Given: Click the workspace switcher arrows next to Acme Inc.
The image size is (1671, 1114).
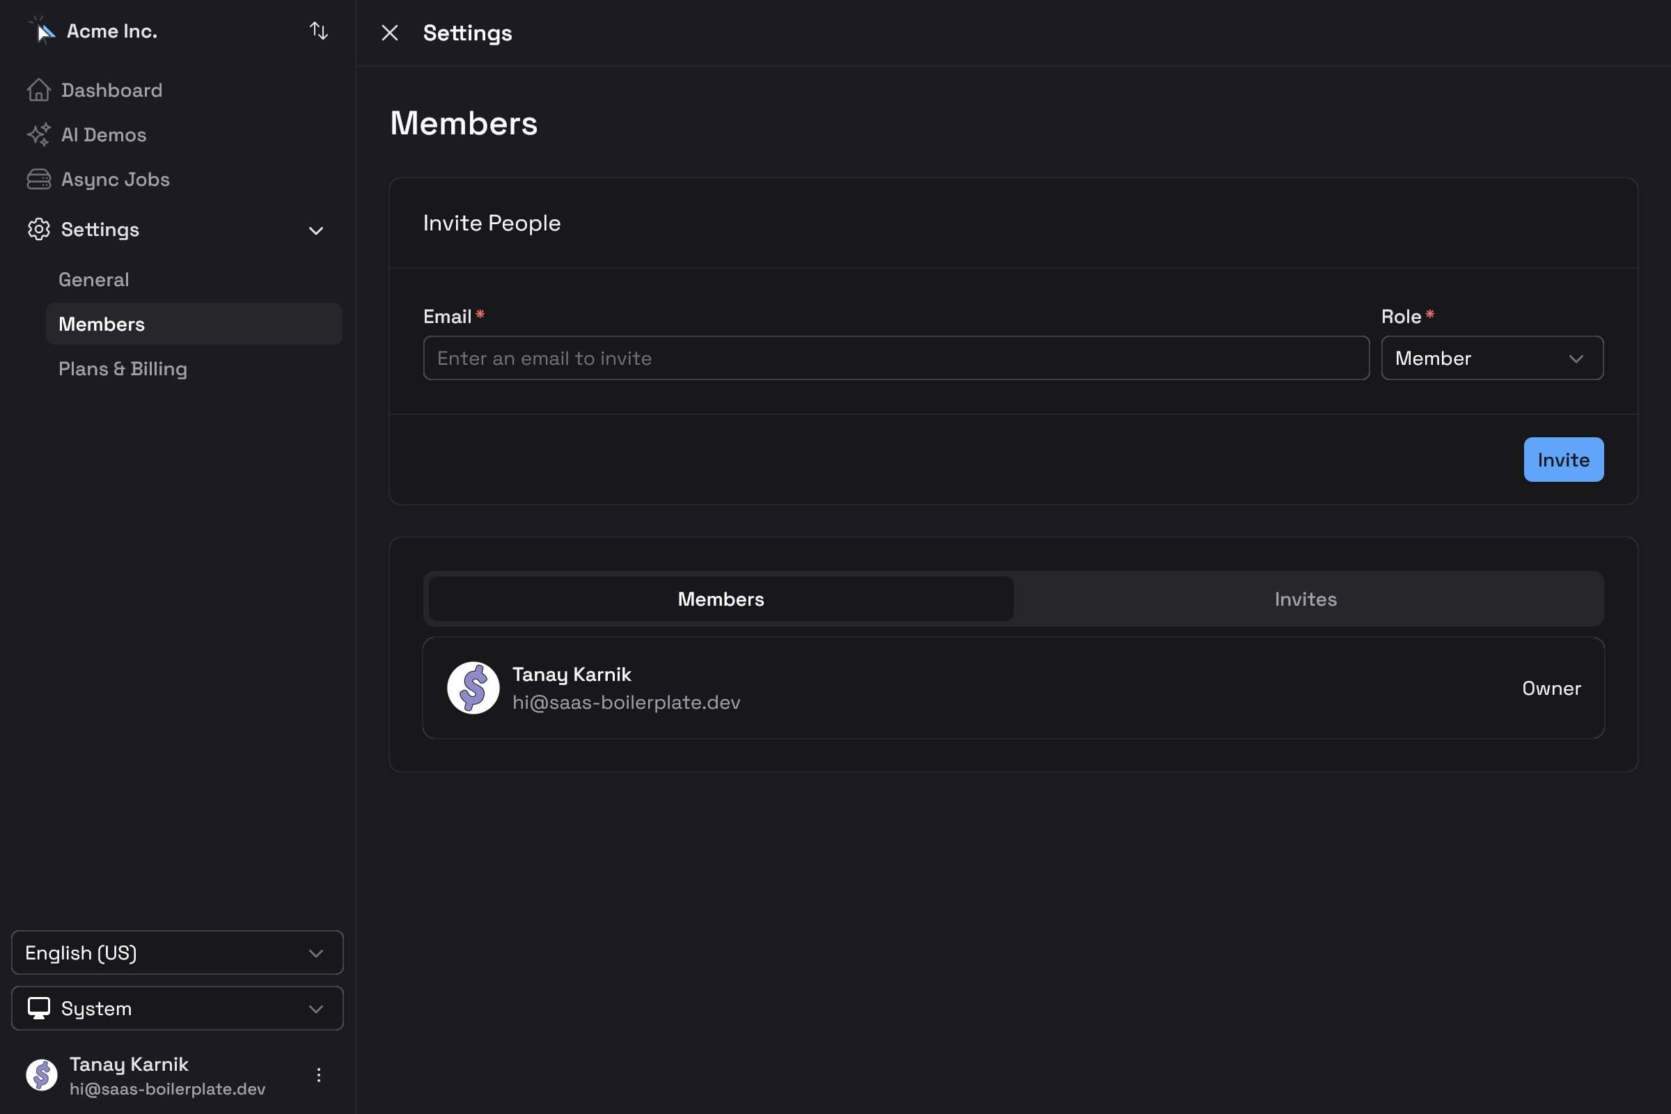Looking at the screenshot, I should [x=318, y=31].
